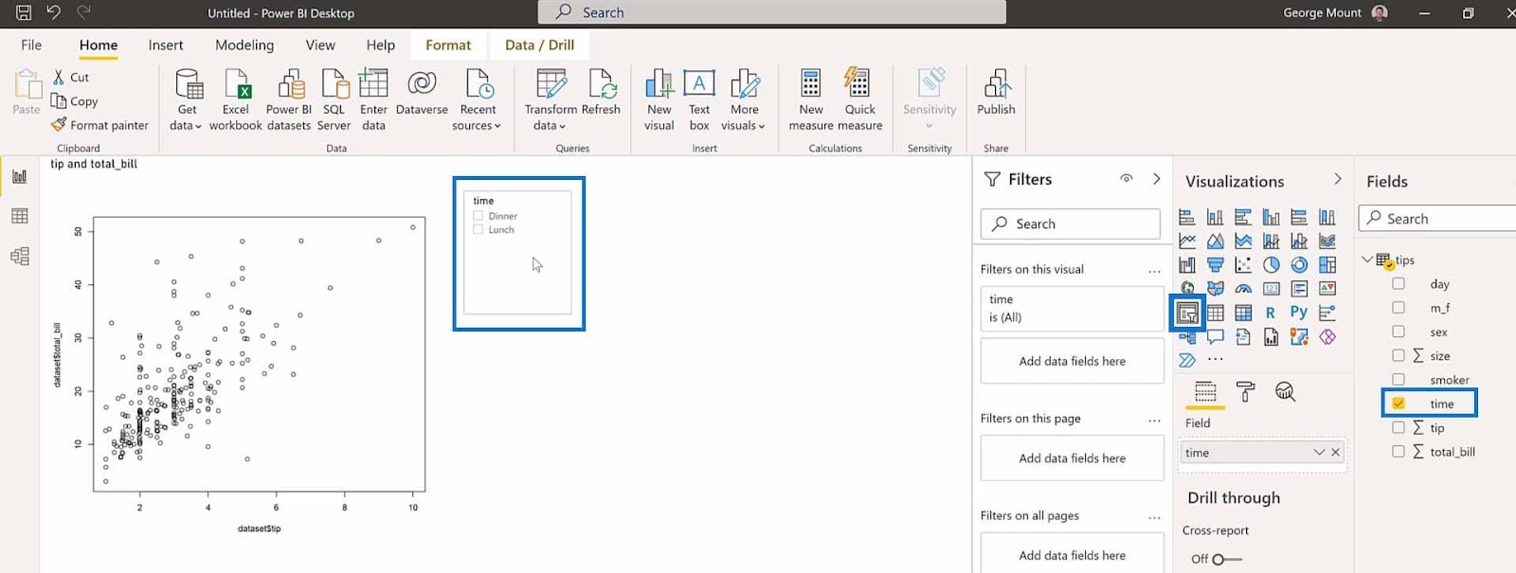
Task: Open Filters on this visual options
Action: [x=1154, y=270]
